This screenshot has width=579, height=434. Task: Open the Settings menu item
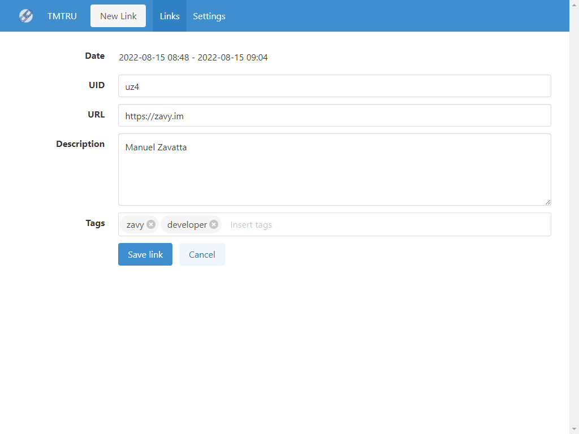209,16
